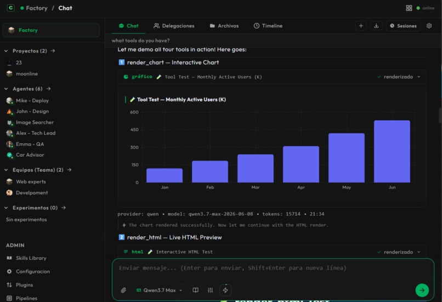Image resolution: width=442 pixels, height=302 pixels.
Task: Click the Jan bar in the chart
Action: (165, 175)
